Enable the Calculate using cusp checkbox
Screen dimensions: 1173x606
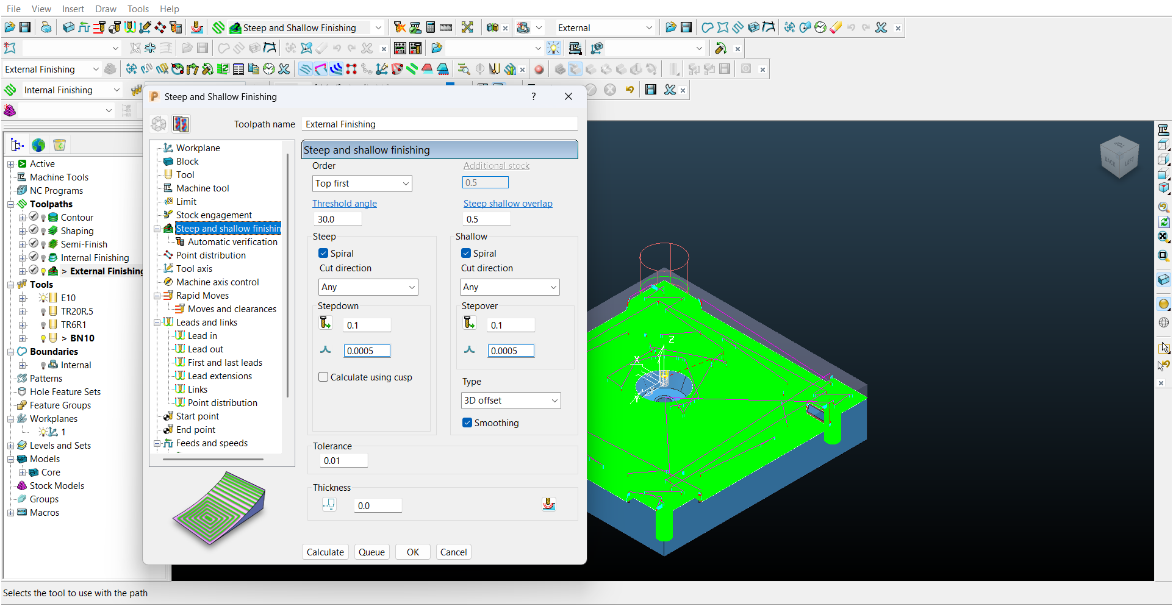(x=323, y=377)
